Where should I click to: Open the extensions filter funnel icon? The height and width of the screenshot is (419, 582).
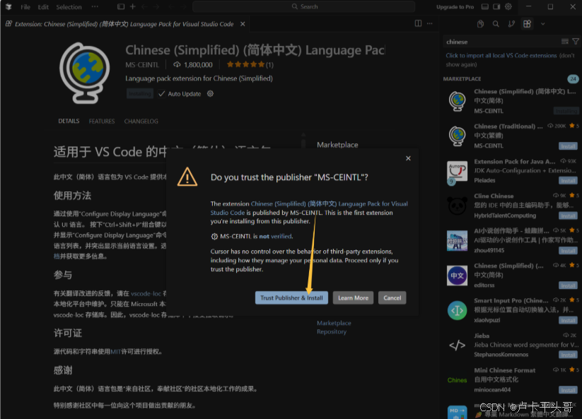(576, 42)
